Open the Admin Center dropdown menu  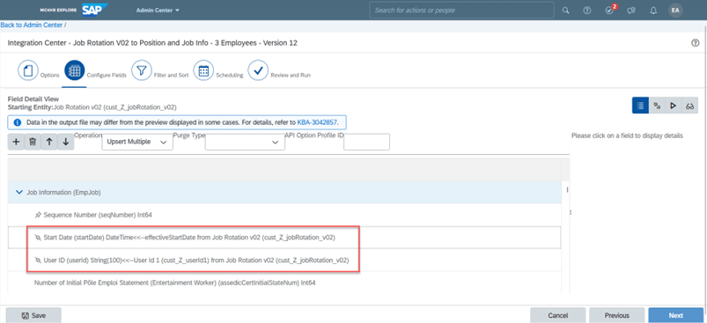tap(158, 11)
